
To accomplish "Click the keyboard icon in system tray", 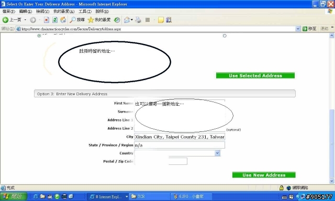I will [284, 197].
